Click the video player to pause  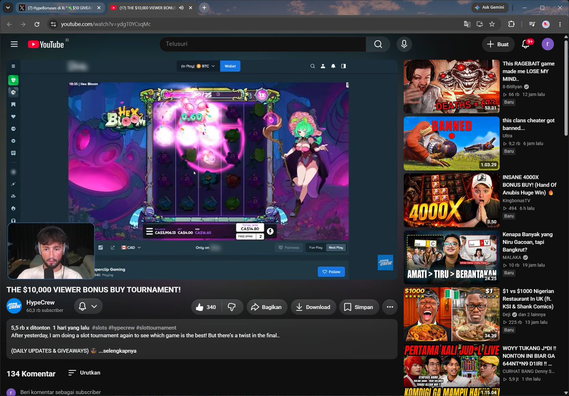[x=202, y=170]
